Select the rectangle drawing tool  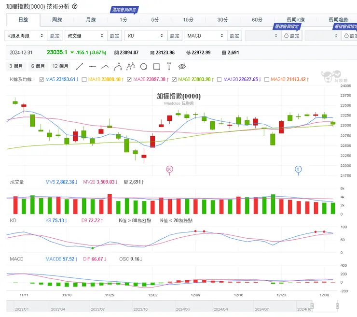156,67
